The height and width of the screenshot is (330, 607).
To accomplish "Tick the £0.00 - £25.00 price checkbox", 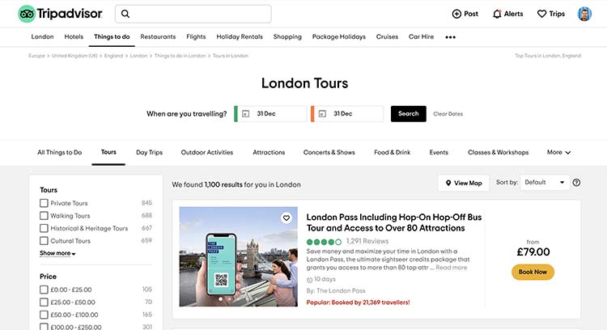I will coord(44,290).
